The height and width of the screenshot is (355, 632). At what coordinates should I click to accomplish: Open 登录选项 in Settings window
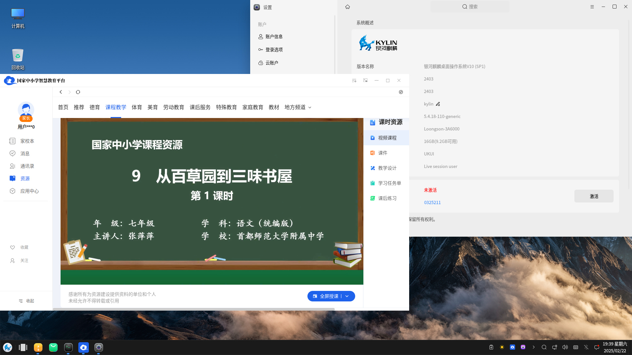pos(271,50)
